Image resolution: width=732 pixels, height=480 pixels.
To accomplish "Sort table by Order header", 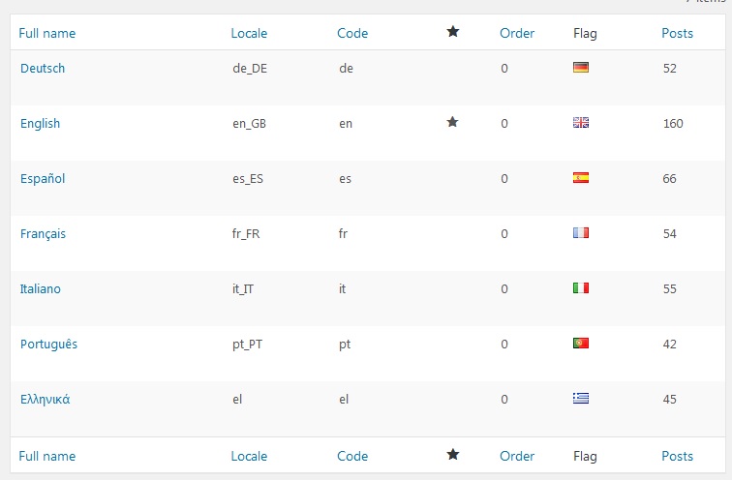I will pos(517,33).
